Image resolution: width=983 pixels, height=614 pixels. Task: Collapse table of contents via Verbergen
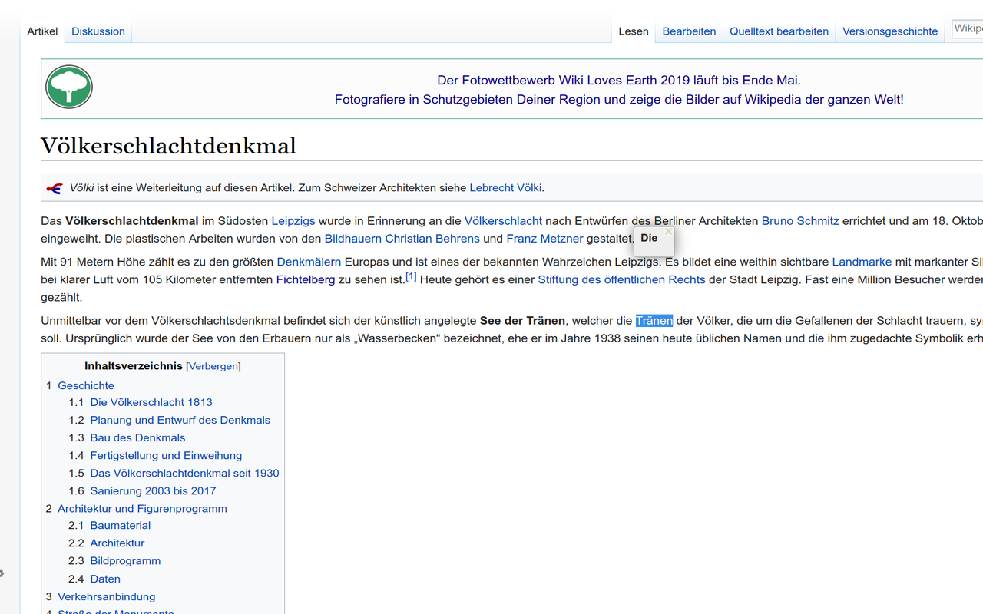coord(213,366)
